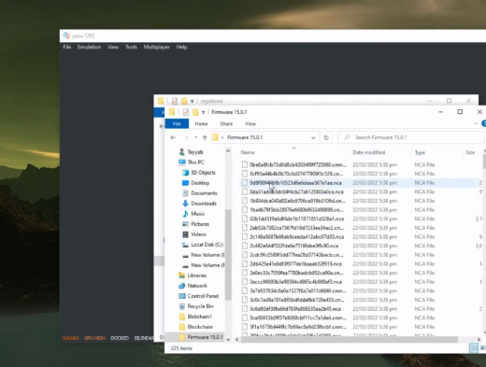Select file starting with 3c6d80df39fa66d
The height and width of the screenshot is (367, 486).
coord(295,309)
